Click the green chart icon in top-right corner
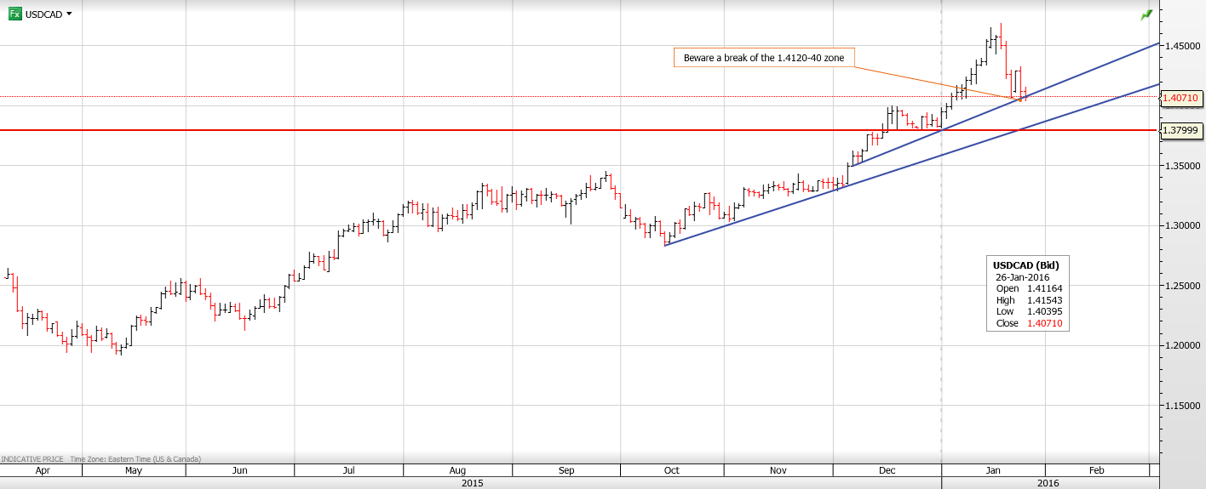1206x489 pixels. [x=1146, y=15]
